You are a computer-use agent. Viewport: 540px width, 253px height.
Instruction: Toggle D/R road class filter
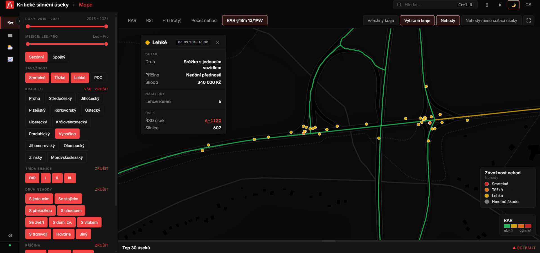coord(32,178)
